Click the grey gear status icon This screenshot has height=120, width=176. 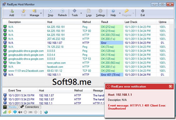pos(36,112)
